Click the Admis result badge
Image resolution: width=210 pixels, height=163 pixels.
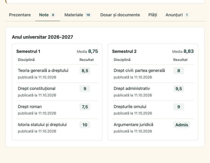[182, 125]
